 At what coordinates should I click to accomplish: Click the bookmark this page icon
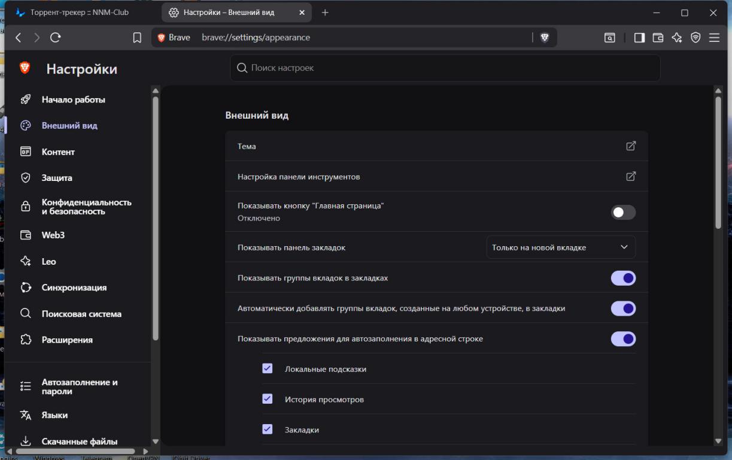coord(137,38)
